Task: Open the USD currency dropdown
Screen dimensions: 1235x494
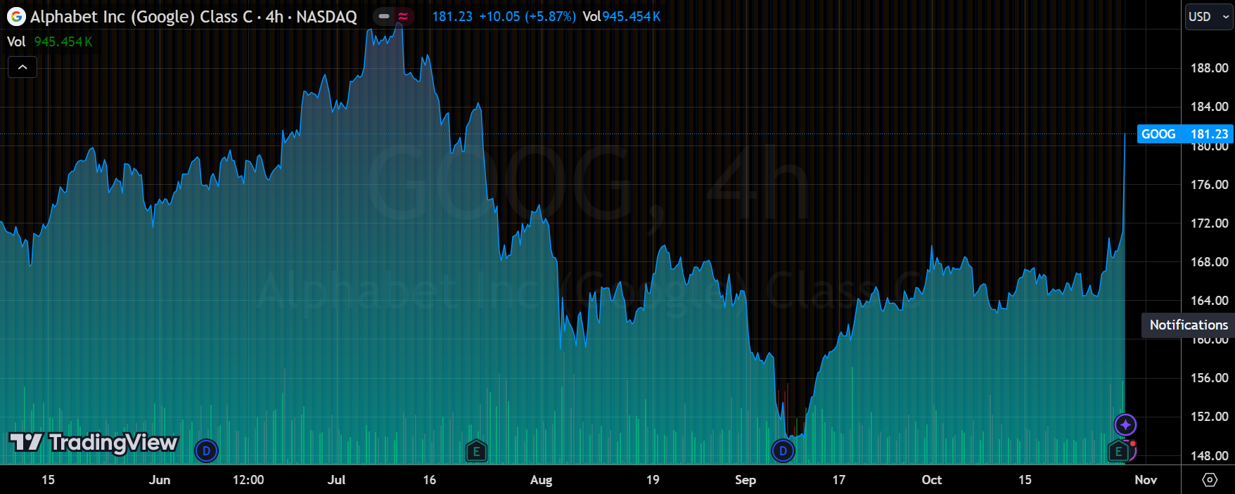Action: pos(1209,17)
